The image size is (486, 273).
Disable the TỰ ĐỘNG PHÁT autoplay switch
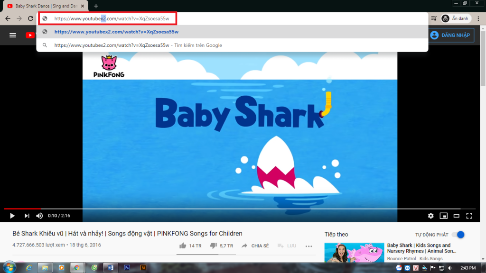pos(458,235)
